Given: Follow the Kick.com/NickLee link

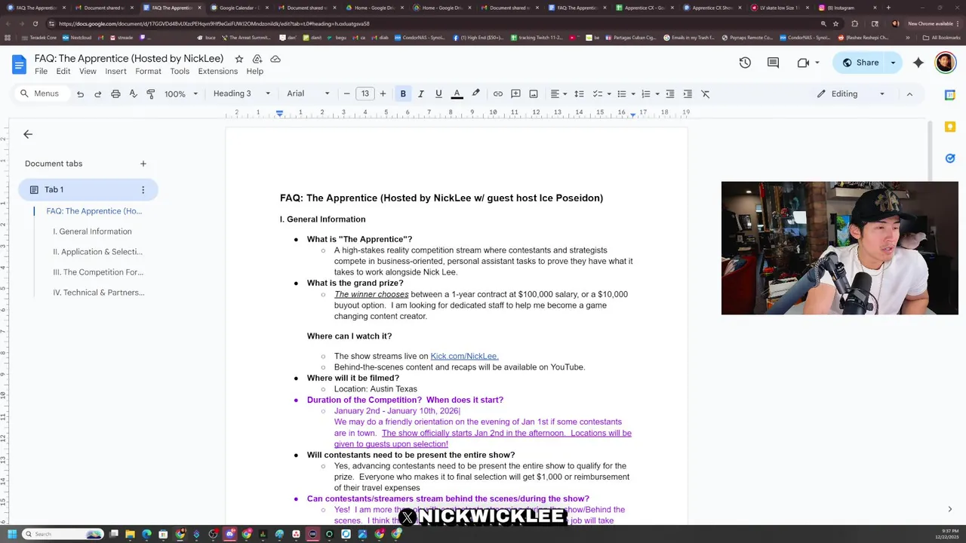Looking at the screenshot, I should click(464, 356).
